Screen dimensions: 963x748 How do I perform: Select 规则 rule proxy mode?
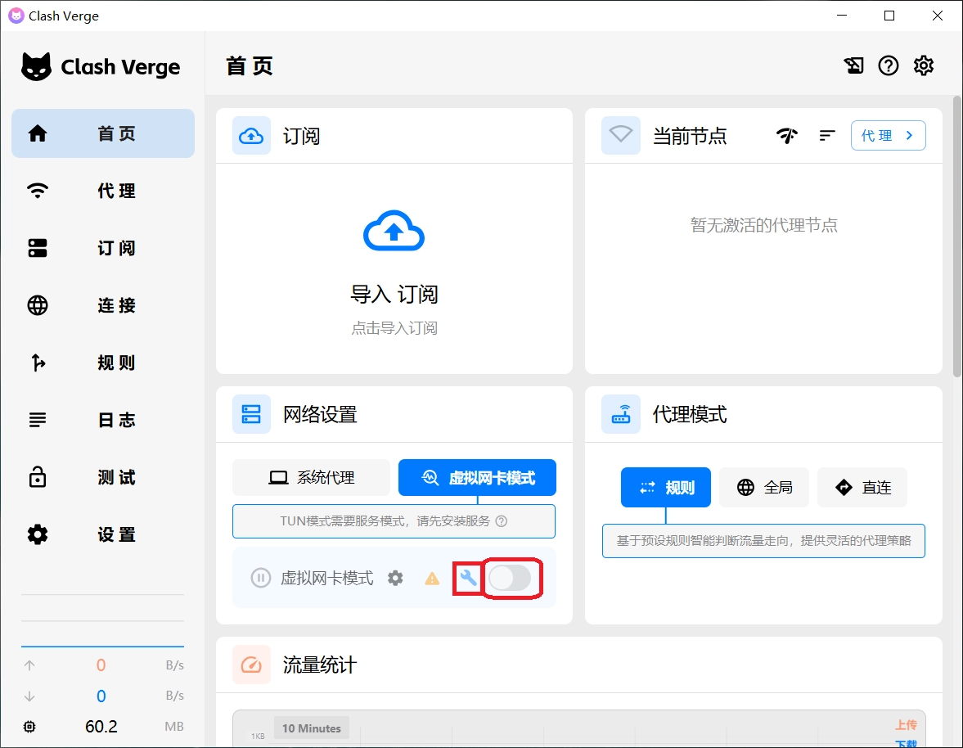click(x=666, y=488)
